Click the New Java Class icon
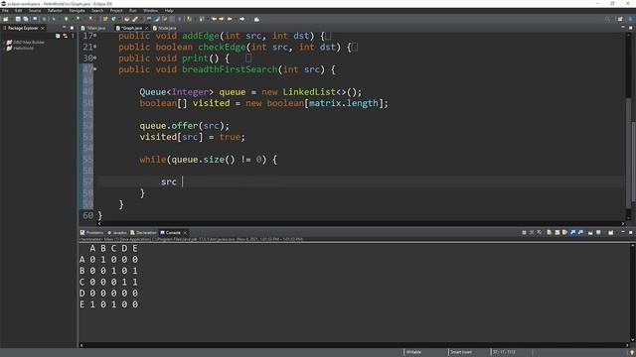 (113, 19)
